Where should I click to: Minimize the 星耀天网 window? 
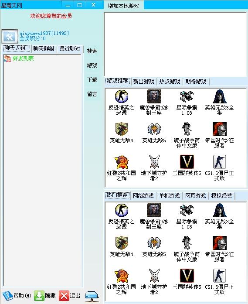68,5
